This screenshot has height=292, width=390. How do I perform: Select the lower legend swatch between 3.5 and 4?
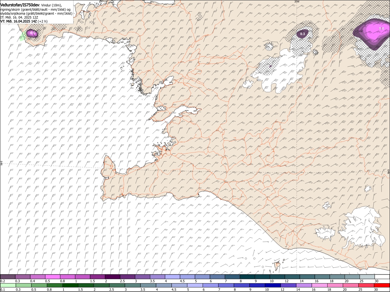click(x=148, y=285)
